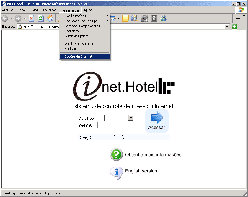Choose Windows Update from the menu
The width and height of the screenshot is (248, 197).
(85, 36)
